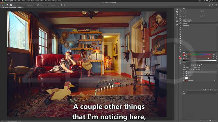This screenshot has height=122, width=218.
Task: Toggle airbrush mode in options bar
Action: 48,5
